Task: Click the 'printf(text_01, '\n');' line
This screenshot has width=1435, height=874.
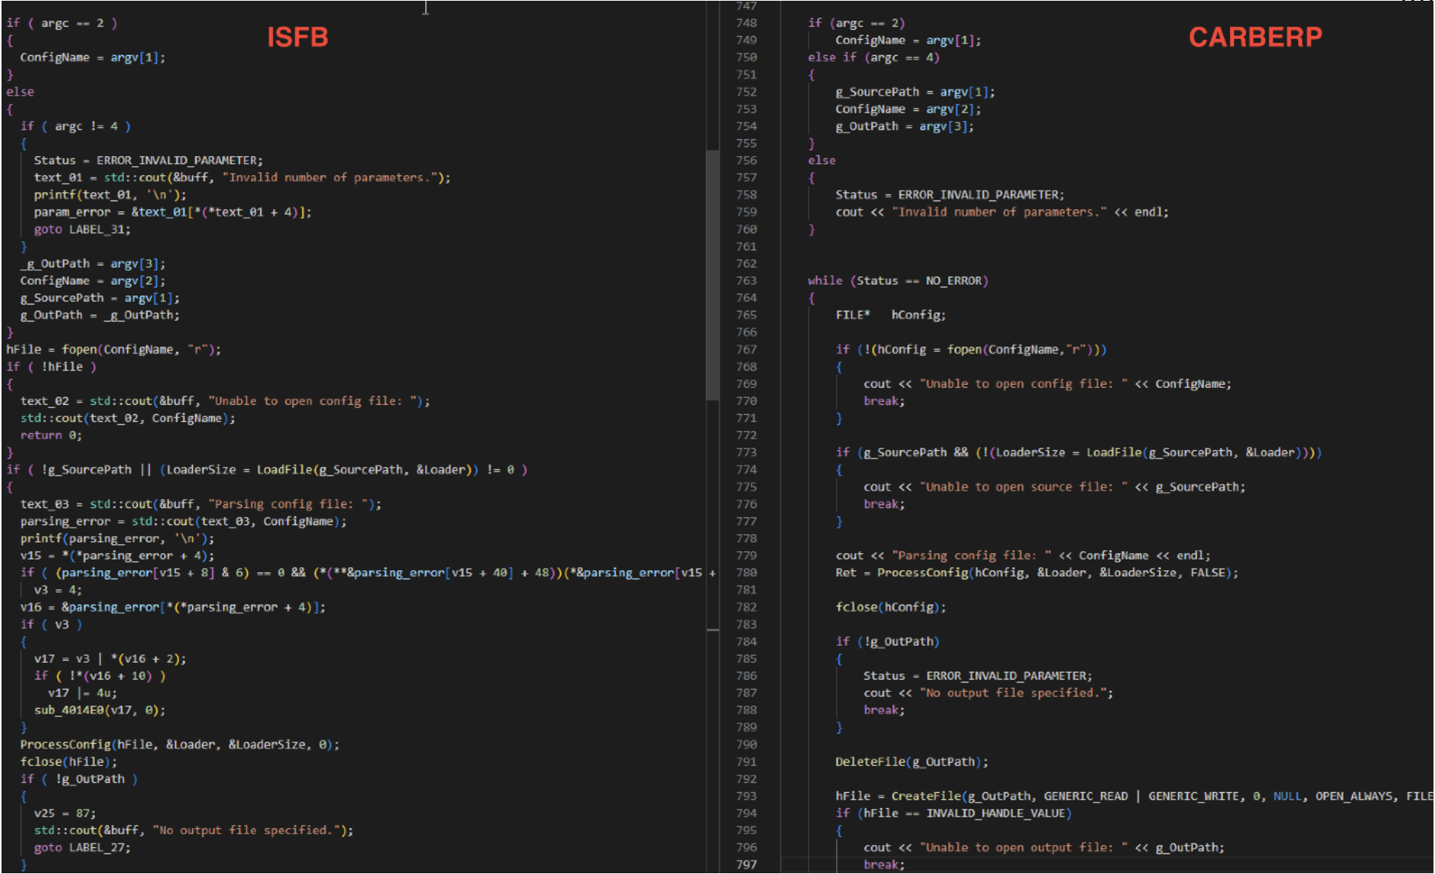Action: pyautogui.click(x=110, y=194)
